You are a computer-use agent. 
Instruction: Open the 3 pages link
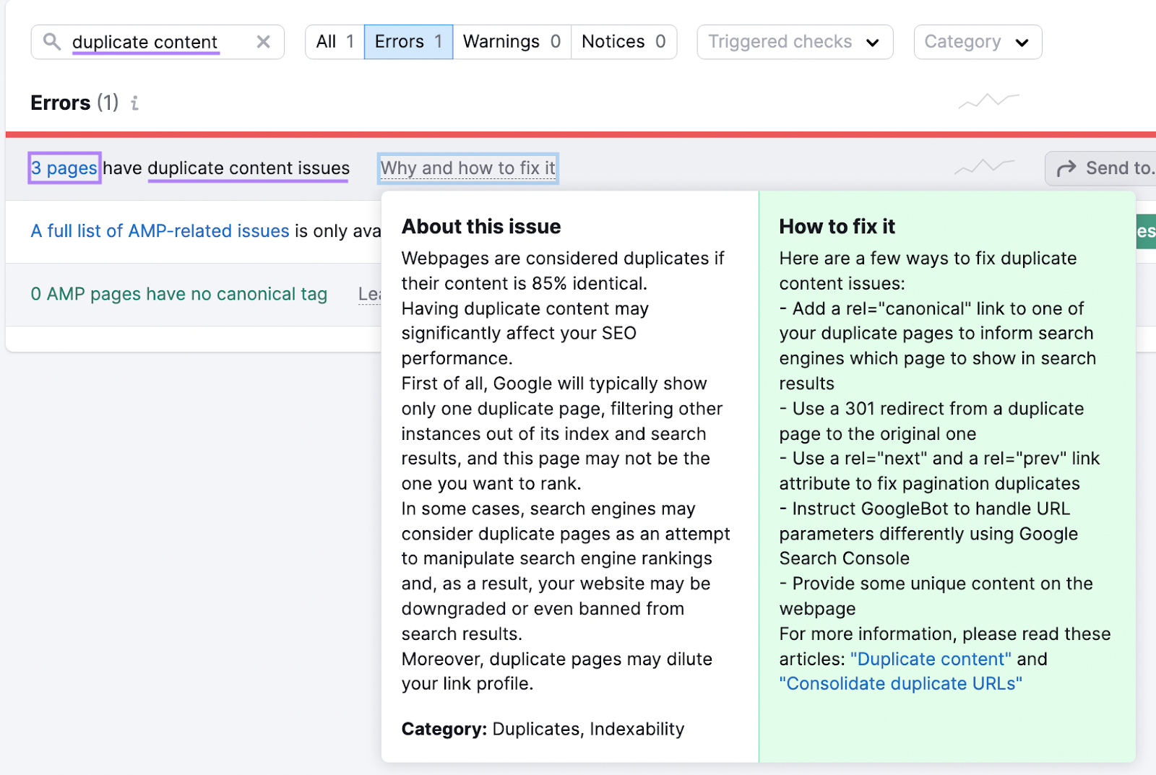coord(64,168)
